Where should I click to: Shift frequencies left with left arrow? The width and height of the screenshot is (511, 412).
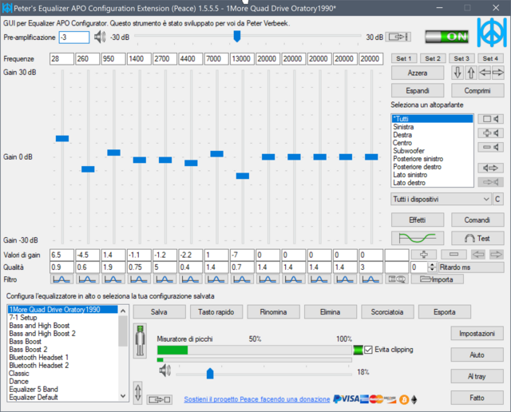tap(485, 73)
